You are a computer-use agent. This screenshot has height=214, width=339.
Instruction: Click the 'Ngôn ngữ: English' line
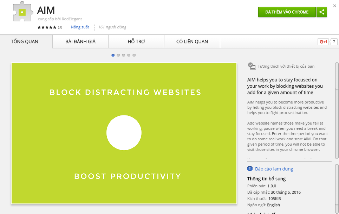click(263, 205)
